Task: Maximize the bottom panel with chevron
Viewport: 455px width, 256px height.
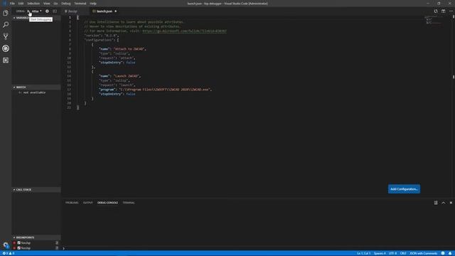Action: click(x=443, y=203)
